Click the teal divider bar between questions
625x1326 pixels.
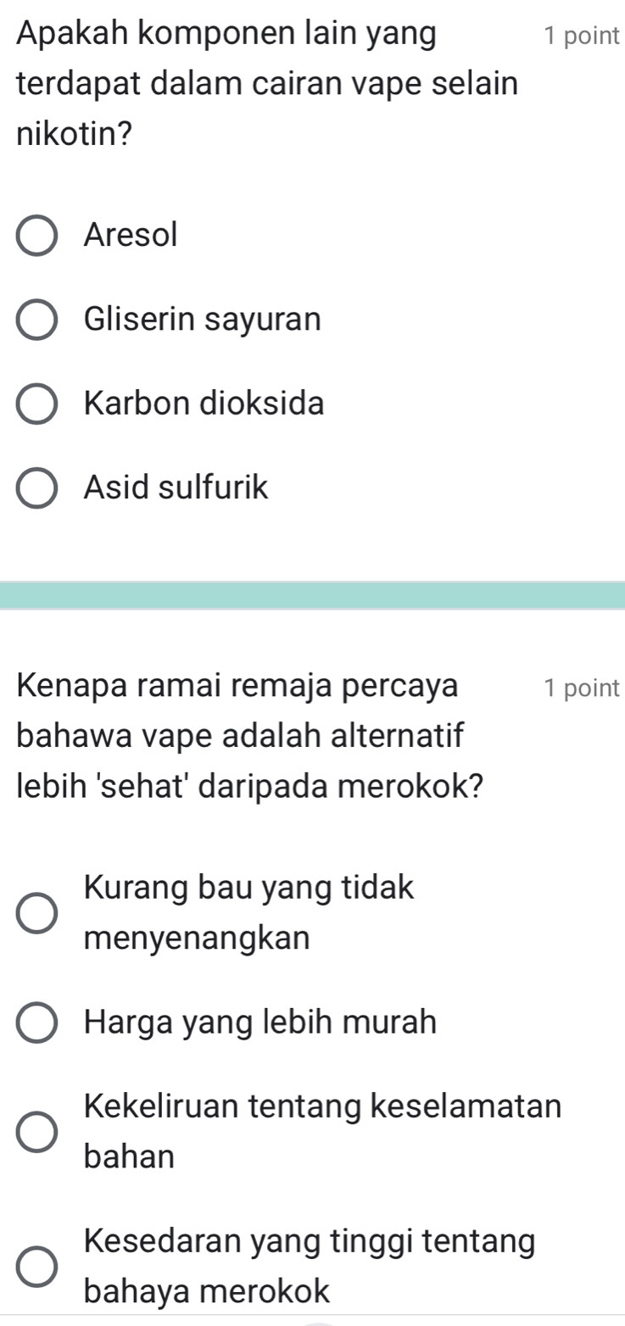pyautogui.click(x=312, y=596)
